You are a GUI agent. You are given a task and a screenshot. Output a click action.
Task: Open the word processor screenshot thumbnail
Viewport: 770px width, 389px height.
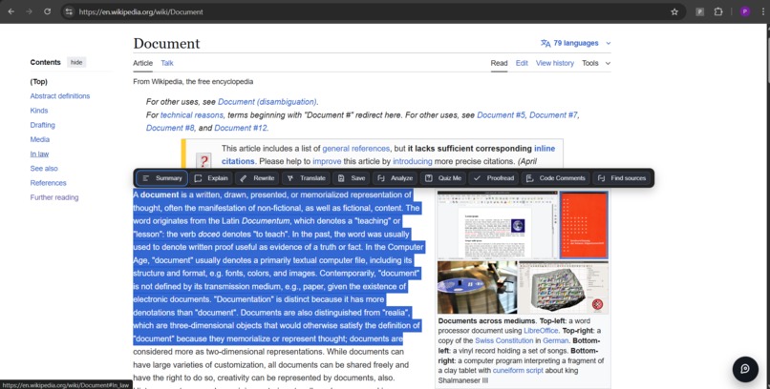498,225
